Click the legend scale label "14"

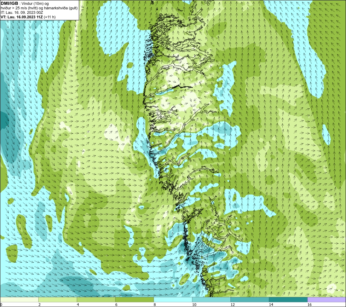[271, 305]
